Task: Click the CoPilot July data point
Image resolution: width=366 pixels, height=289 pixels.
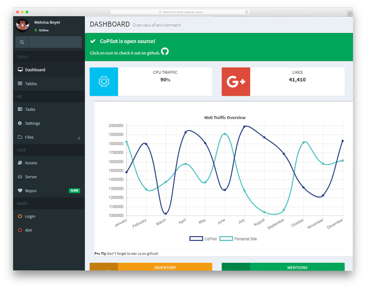Action: click(x=244, y=126)
